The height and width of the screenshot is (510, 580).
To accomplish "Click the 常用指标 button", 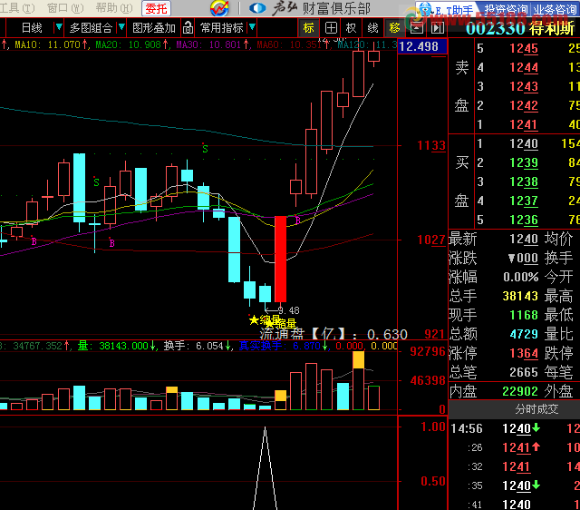I will (x=221, y=28).
